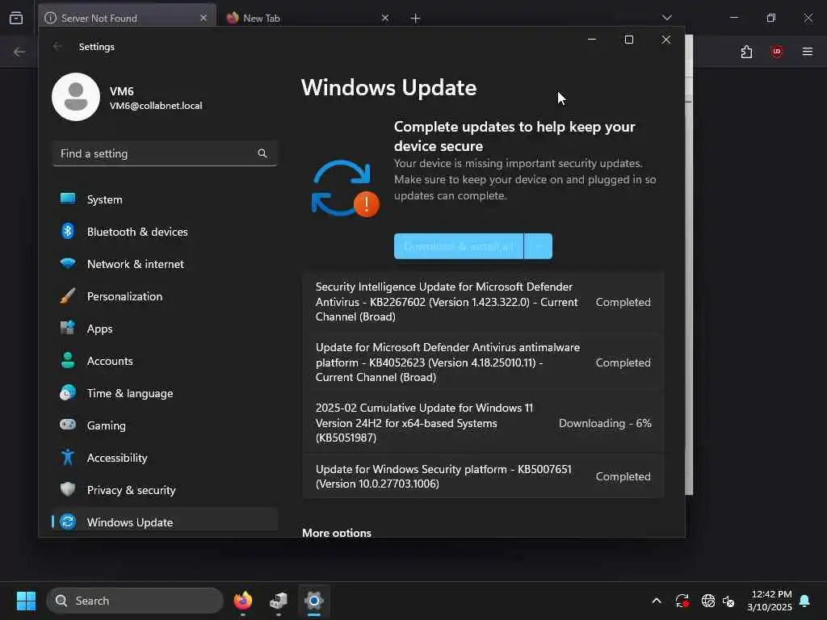
Task: Minimize the Settings window
Action: coord(592,40)
